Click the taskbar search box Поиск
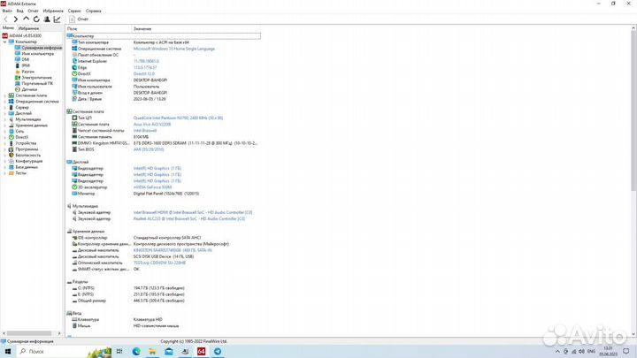The image size is (637, 358). tap(63, 352)
